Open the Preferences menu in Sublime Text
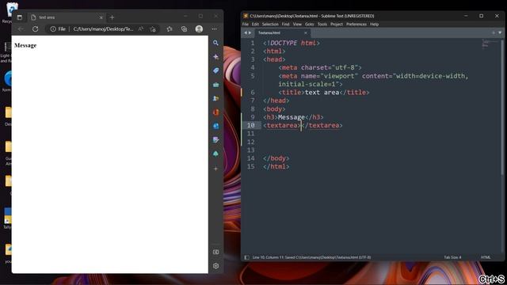 [x=356, y=25]
